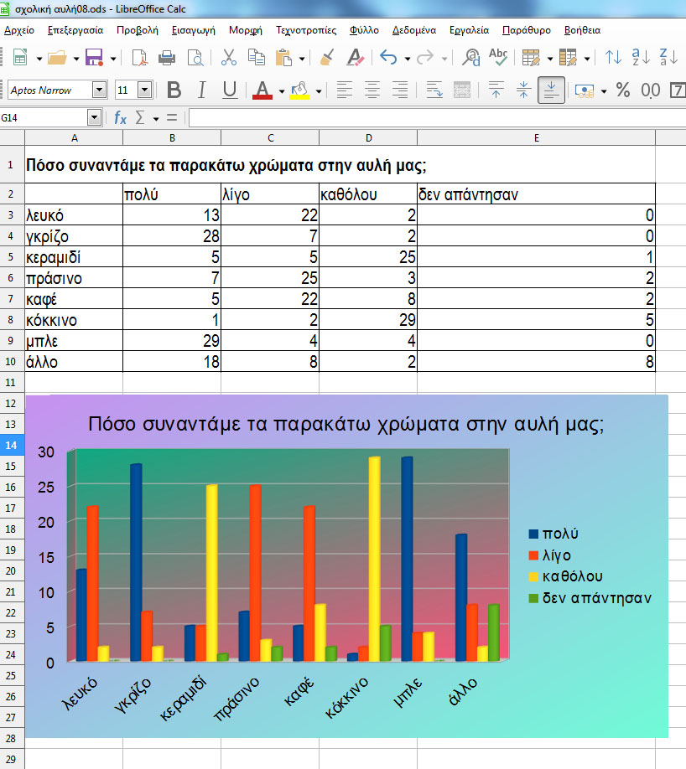Sort ascending with the A-Z icon
Image resolution: width=686 pixels, height=769 pixels.
(641, 58)
